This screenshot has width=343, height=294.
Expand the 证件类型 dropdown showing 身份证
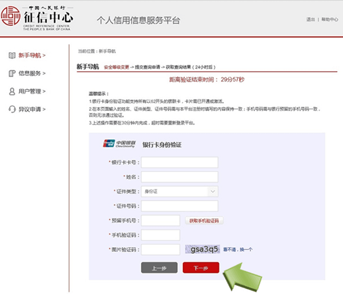180,192
